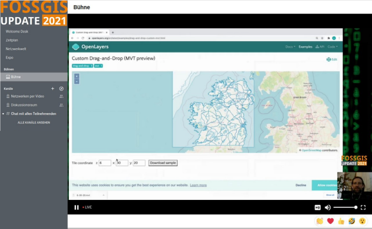This screenshot has height=229, width=372.
Task: Show participants of Diskussionsraum
Action: (61, 105)
